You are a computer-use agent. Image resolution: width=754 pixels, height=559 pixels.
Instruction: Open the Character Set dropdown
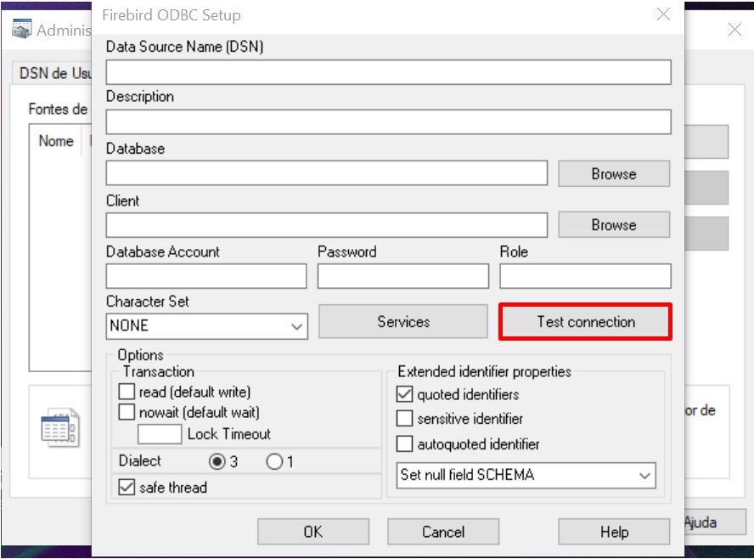point(207,326)
